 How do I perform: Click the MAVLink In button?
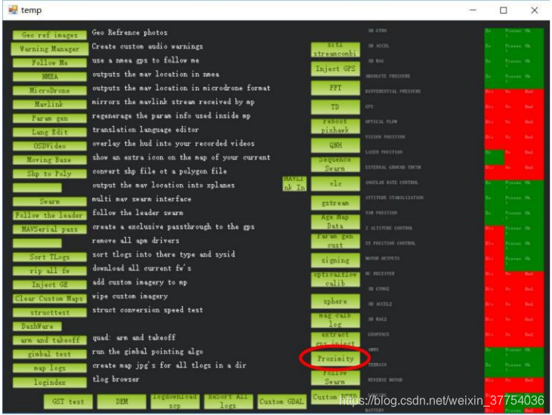295,183
